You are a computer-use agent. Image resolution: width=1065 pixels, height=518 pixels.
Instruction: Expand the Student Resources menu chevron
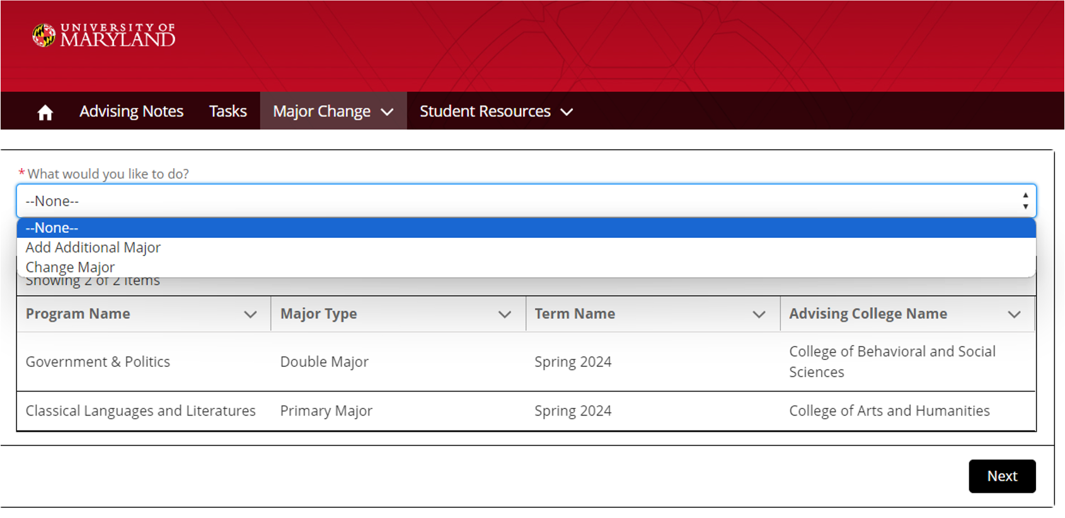[x=567, y=112]
